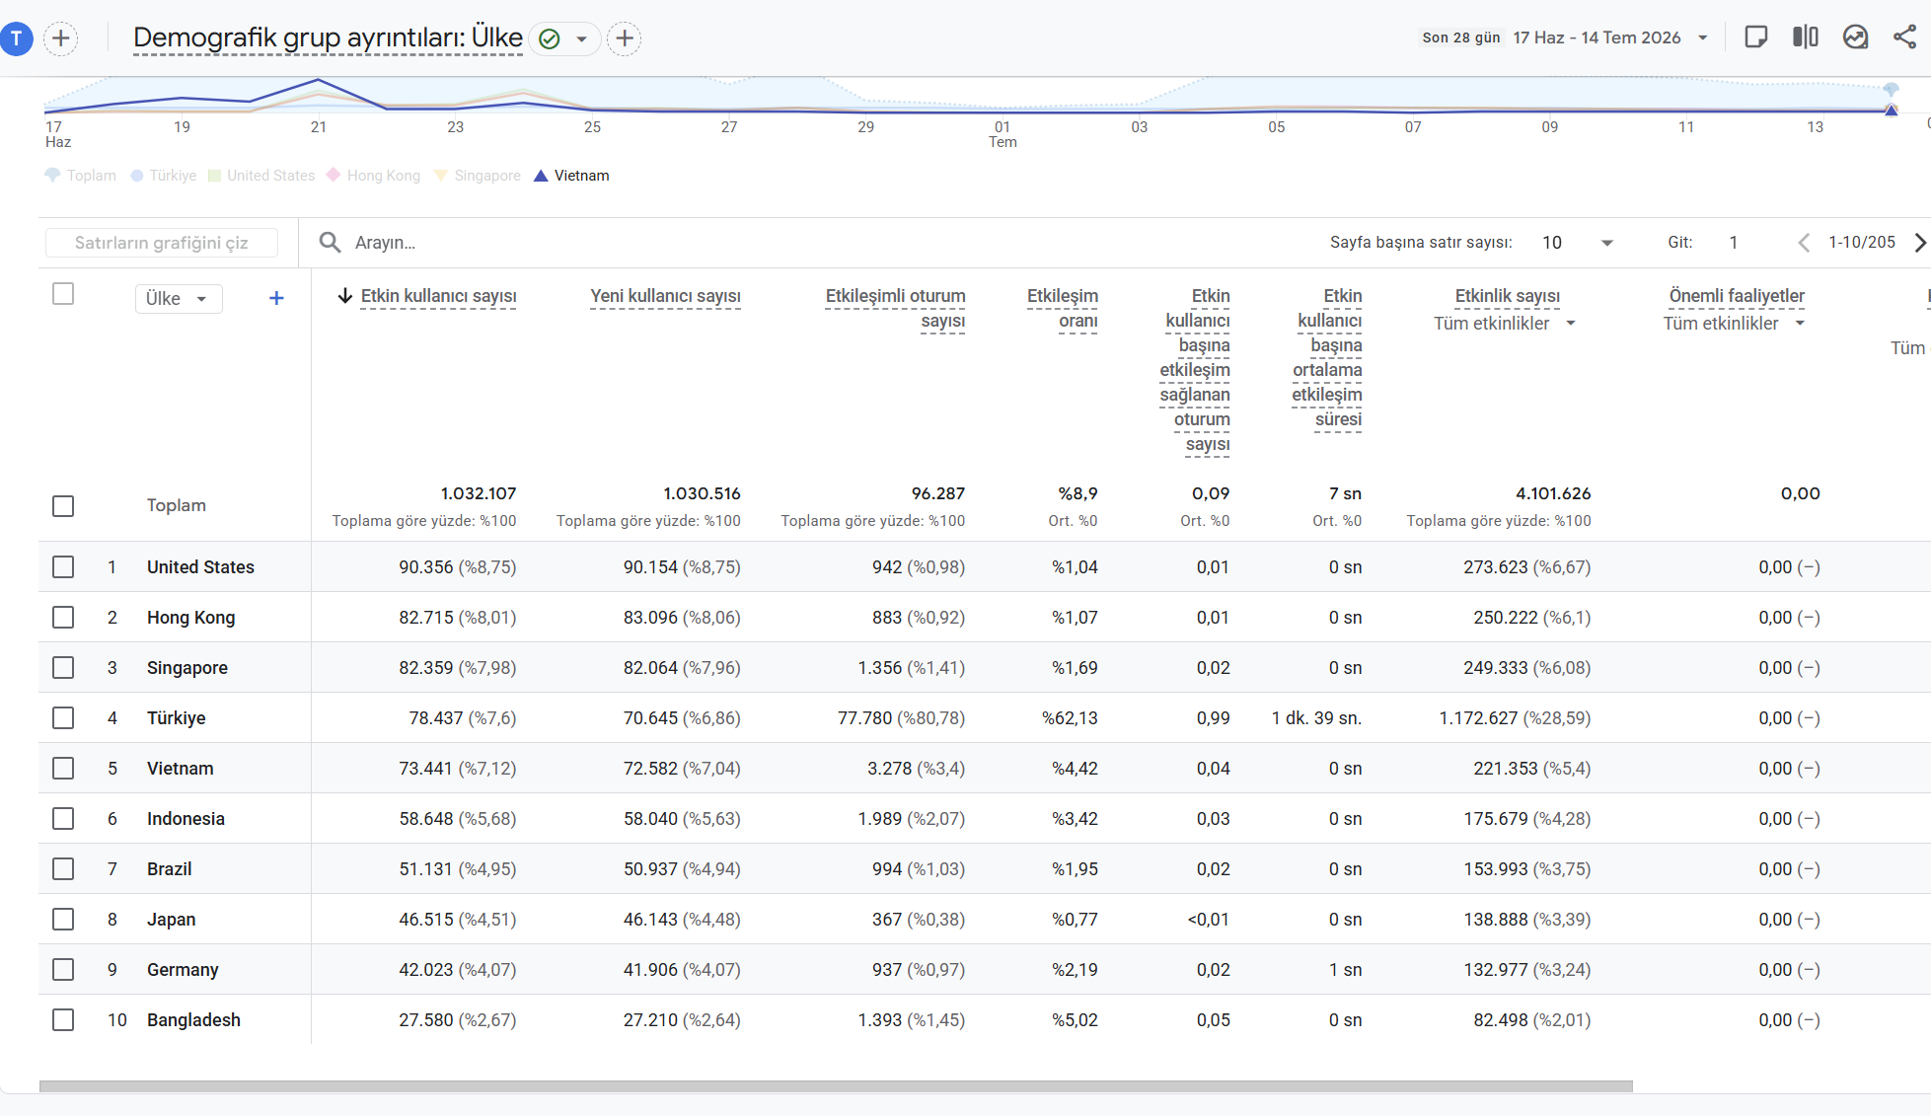The image size is (1931, 1116).
Task: Select the Türkiye row checkbox
Action: tap(63, 718)
